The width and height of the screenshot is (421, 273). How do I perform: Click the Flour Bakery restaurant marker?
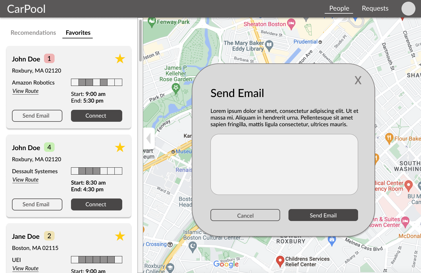click(x=389, y=139)
